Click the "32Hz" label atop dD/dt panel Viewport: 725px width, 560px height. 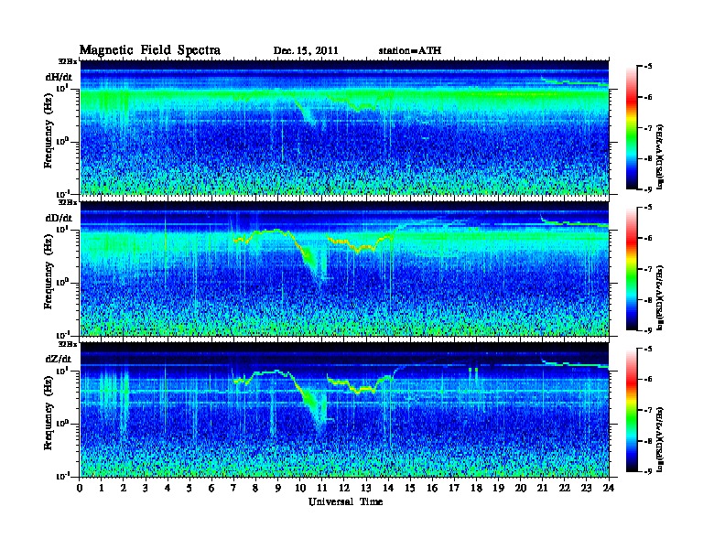[68, 202]
